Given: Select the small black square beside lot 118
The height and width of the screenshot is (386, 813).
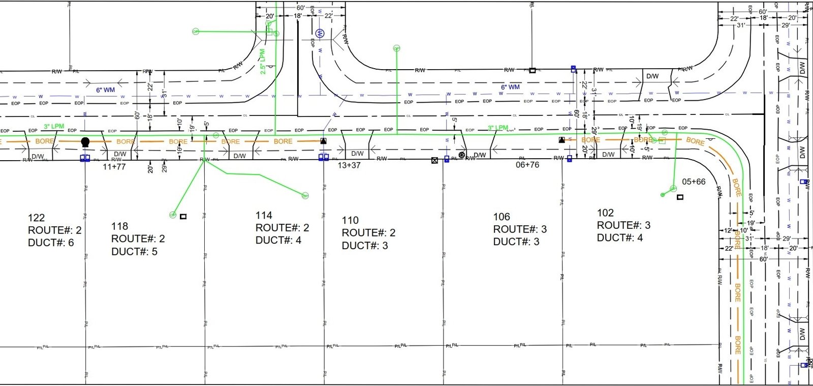Looking at the screenshot, I should pos(183,217).
